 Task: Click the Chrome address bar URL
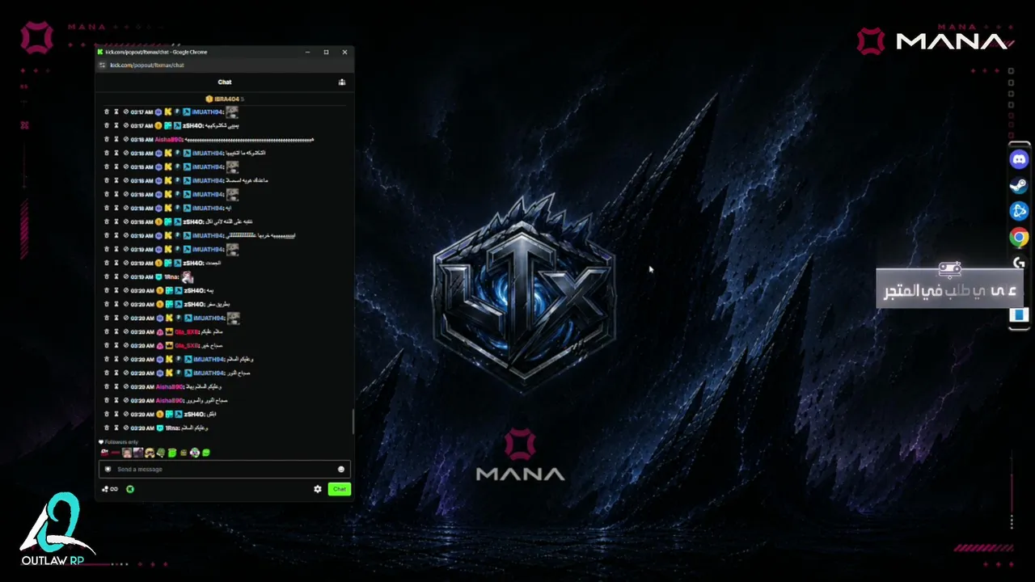point(147,65)
